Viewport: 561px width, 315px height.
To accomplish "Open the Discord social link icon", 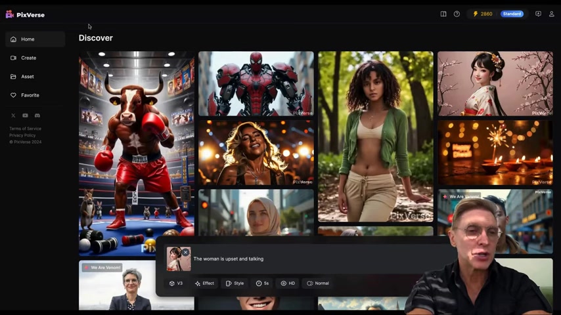I will (x=37, y=115).
